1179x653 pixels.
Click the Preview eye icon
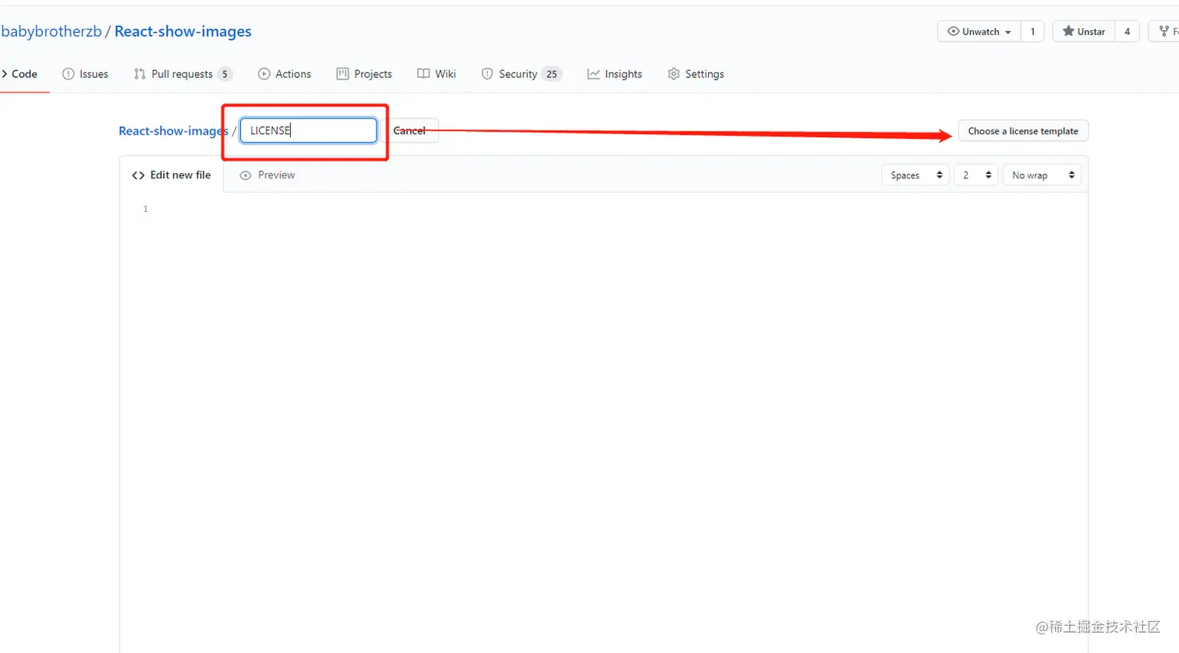point(246,175)
